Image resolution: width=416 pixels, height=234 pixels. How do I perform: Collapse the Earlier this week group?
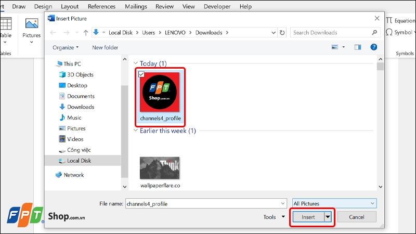[136, 131]
